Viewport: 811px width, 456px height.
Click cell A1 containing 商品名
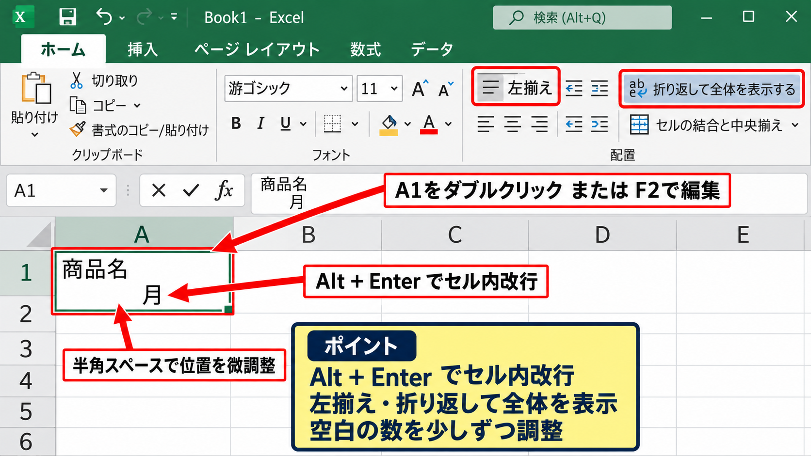pyautogui.click(x=143, y=281)
